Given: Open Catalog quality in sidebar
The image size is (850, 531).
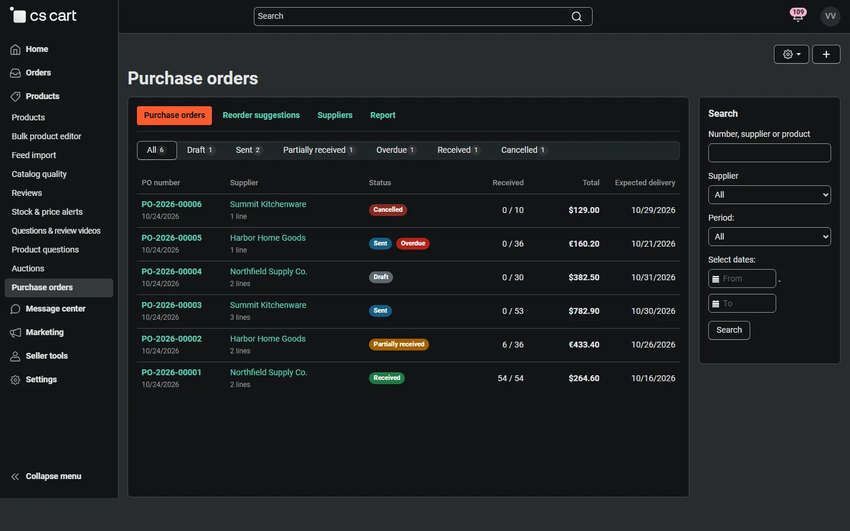Looking at the screenshot, I should coord(39,174).
